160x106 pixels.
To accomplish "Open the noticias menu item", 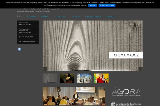I will click(x=76, y=16).
